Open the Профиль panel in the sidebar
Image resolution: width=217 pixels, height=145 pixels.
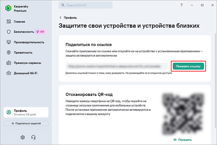point(26,112)
